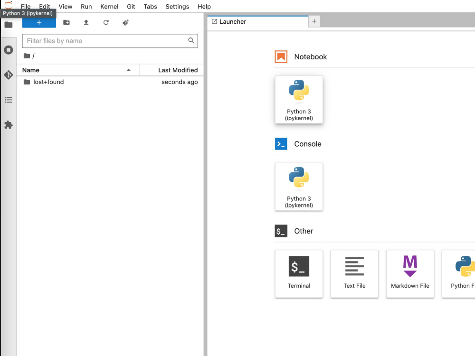
Task: Open the Settings menu
Action: 177,6
